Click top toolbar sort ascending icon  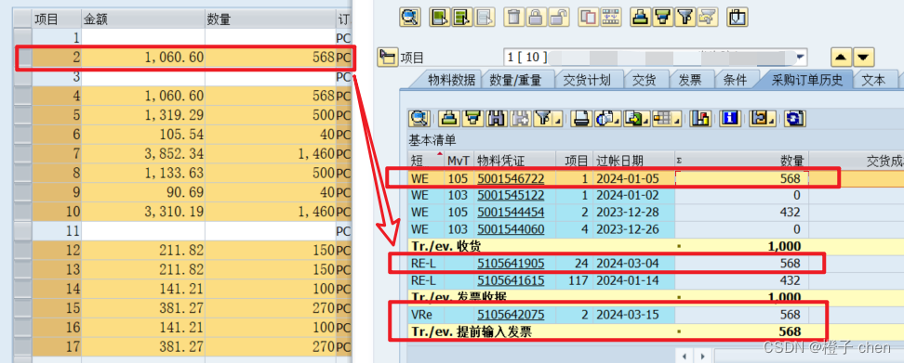(x=640, y=18)
